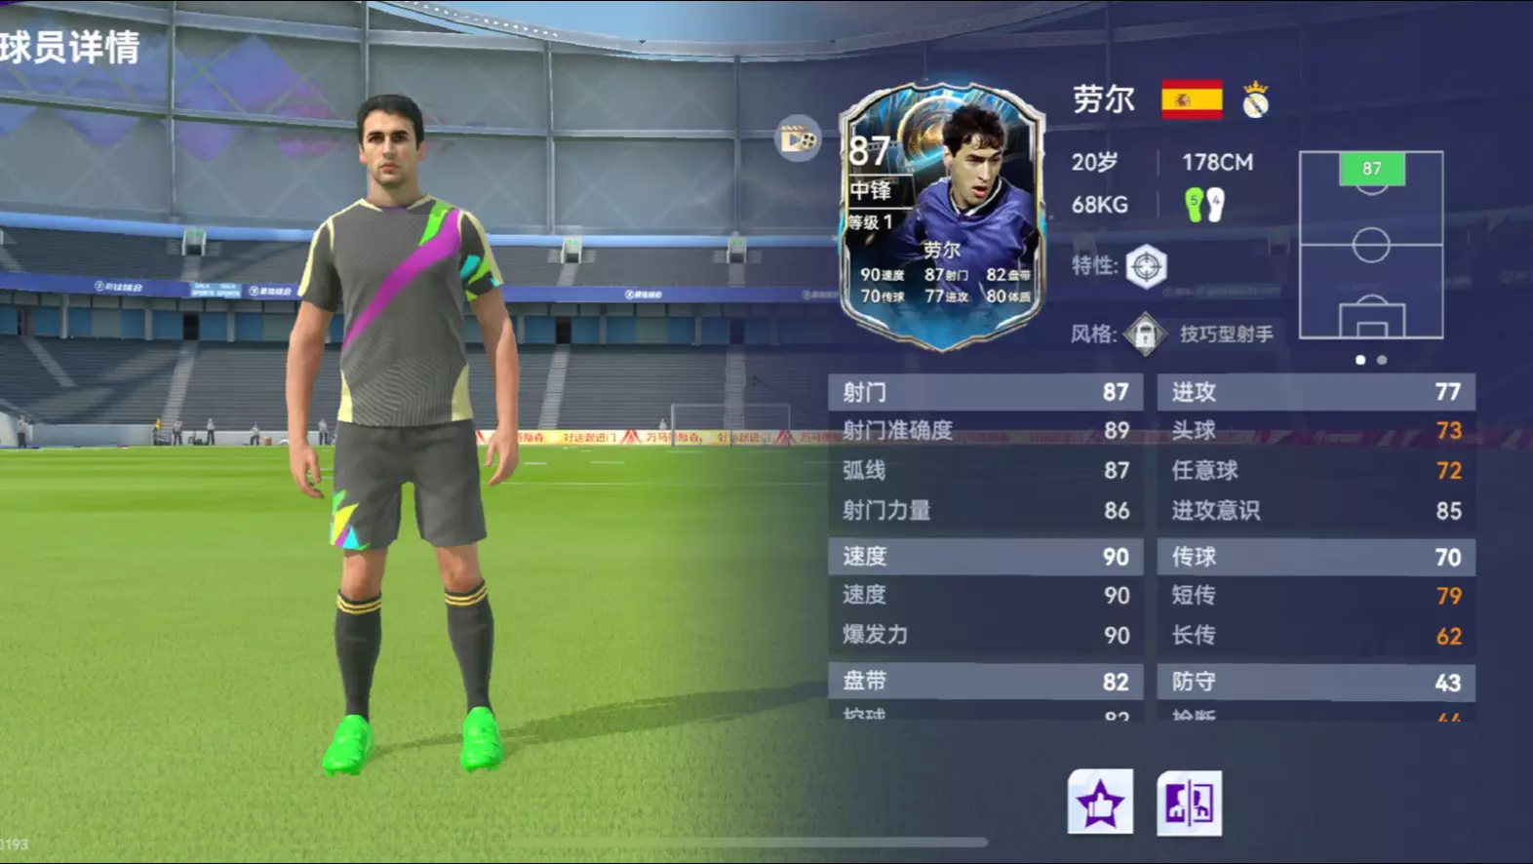1533x864 pixels.
Task: Select the Real Madrid club crest
Action: [x=1255, y=99]
